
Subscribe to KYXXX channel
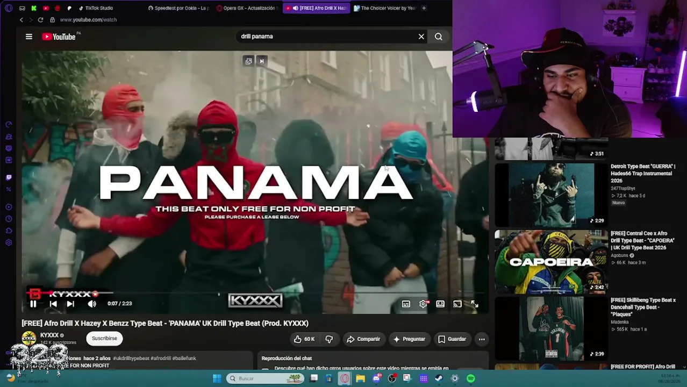[x=104, y=339]
